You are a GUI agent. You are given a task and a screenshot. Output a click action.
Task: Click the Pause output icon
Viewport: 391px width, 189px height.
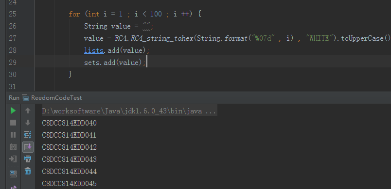[13, 135]
